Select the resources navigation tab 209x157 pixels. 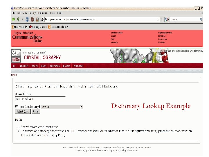(x=78, y=66)
